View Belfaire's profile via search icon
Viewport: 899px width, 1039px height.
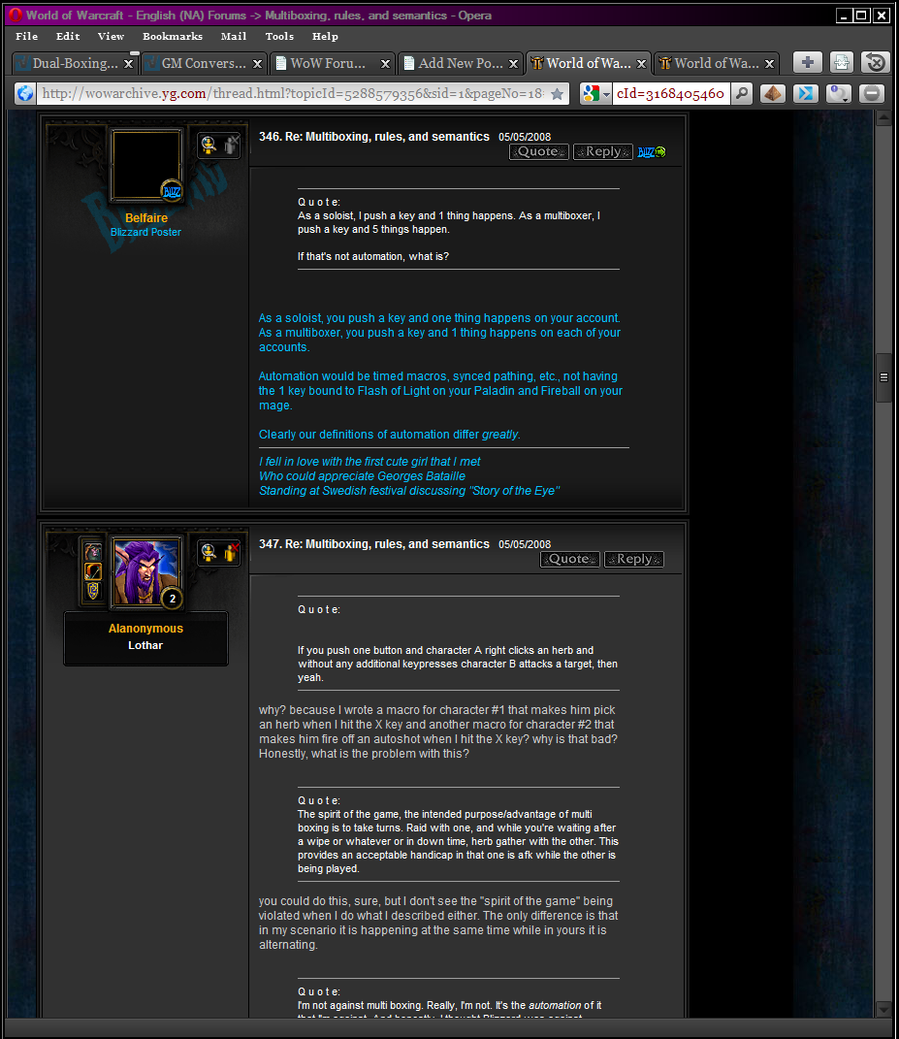click(x=209, y=145)
